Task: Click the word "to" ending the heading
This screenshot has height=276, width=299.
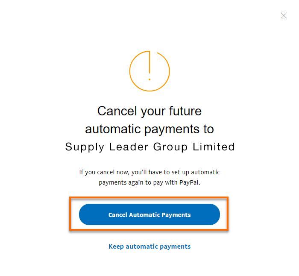Action: click(x=208, y=129)
